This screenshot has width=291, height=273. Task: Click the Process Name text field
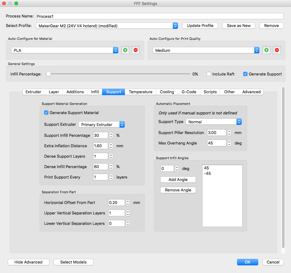point(159,16)
